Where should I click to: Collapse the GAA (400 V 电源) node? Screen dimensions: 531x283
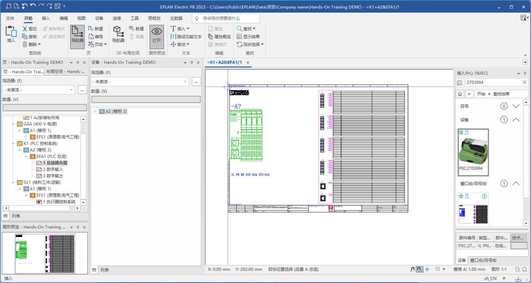click(x=13, y=124)
